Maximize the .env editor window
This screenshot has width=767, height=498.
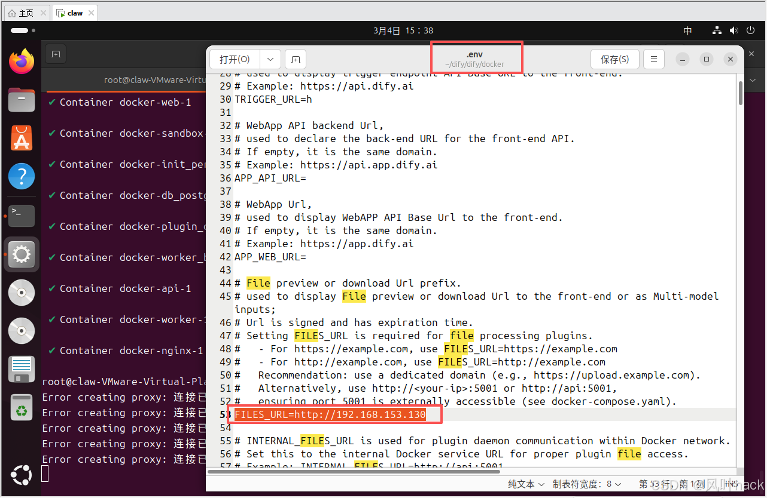(707, 59)
